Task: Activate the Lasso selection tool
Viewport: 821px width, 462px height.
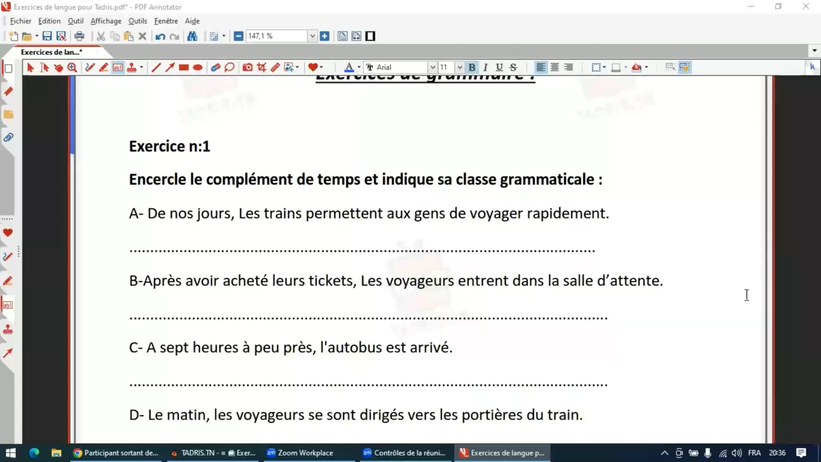Action: pyautogui.click(x=230, y=67)
